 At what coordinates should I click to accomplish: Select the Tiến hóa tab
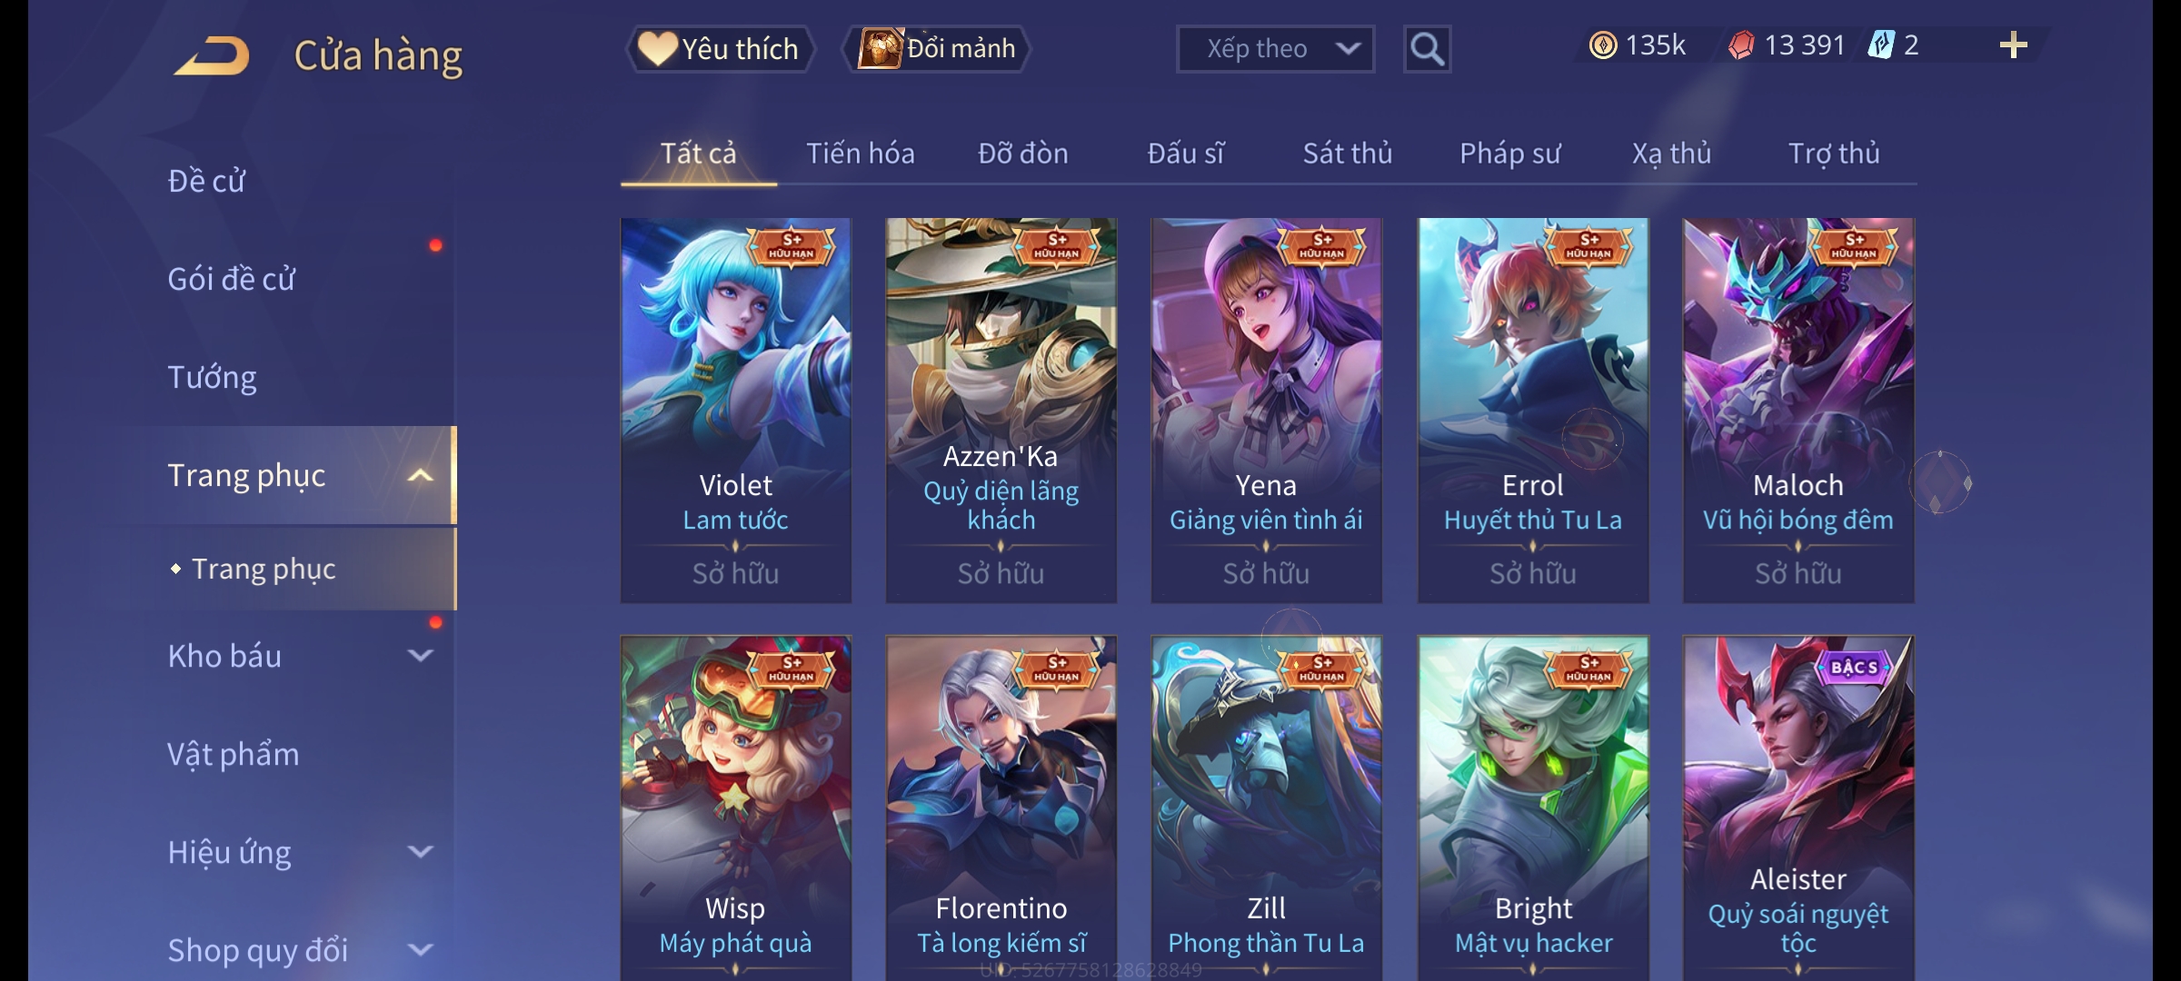(860, 154)
